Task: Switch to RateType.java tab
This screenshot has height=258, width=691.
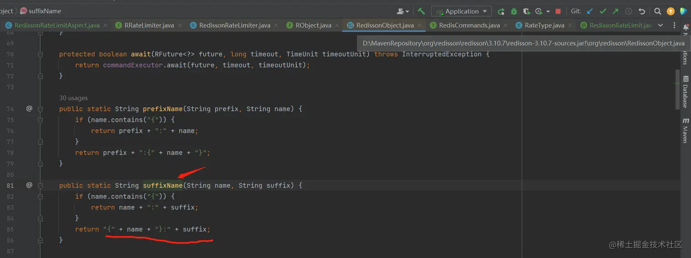Action: click(544, 26)
